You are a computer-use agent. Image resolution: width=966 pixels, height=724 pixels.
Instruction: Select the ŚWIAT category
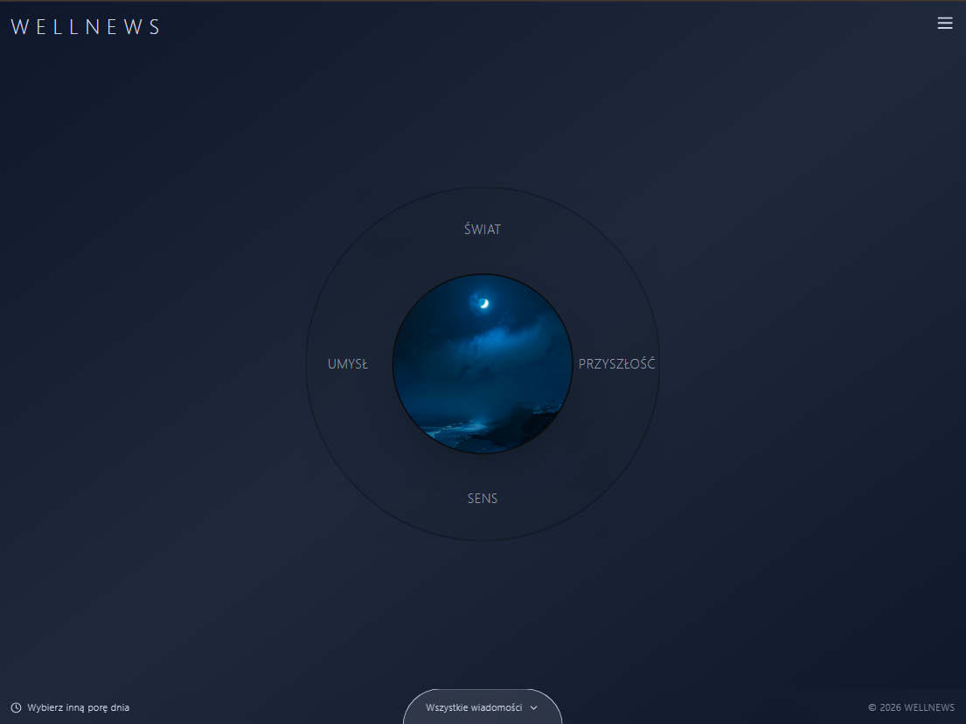[483, 229]
